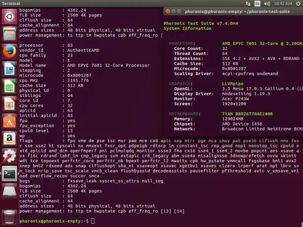Click the 'Phoronix Test Suite v7.4.0m4' heading
303x227 pixels.
coord(201,23)
